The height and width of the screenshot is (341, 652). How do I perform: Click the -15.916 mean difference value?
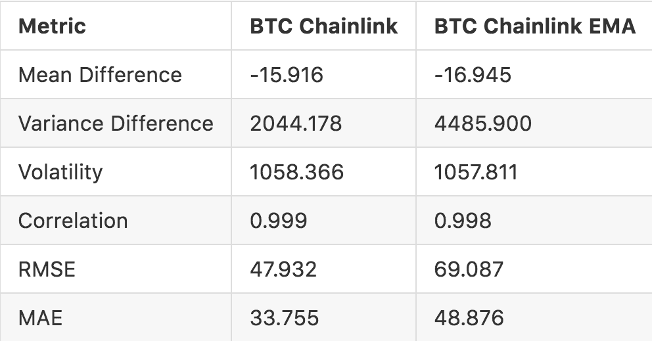click(287, 75)
